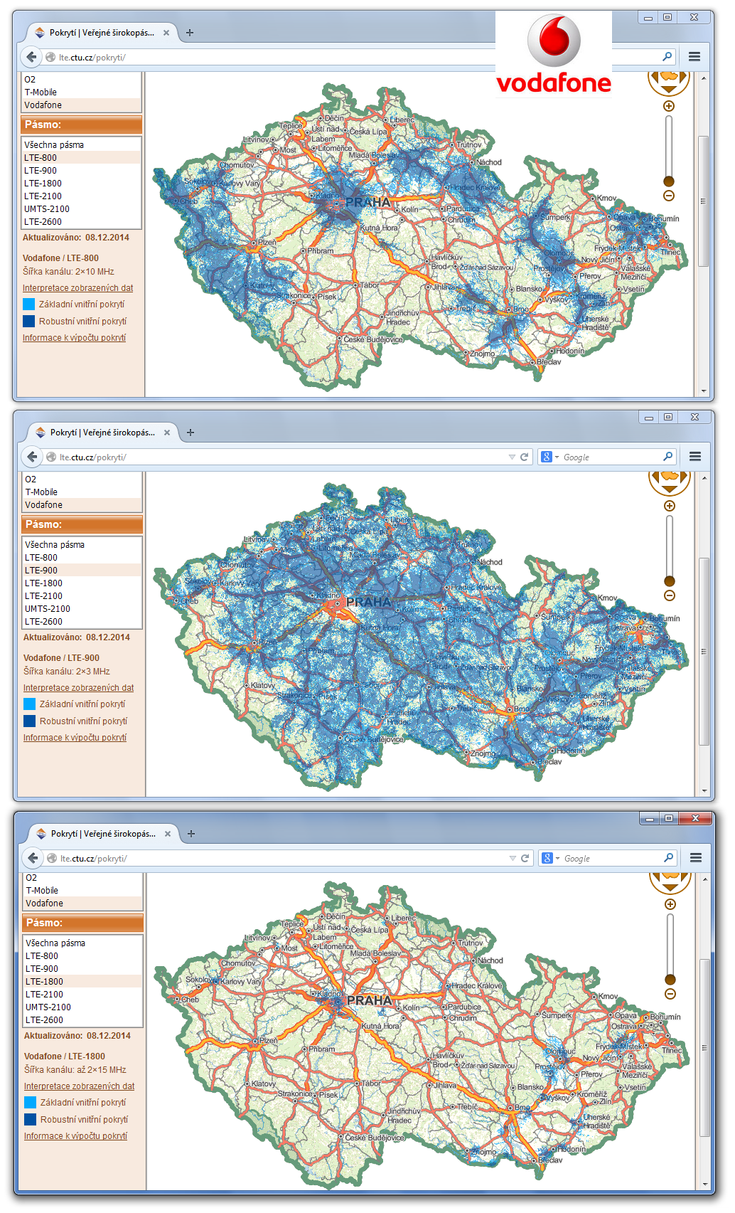Zoom in on the LTE-800 coverage map

tap(669, 106)
